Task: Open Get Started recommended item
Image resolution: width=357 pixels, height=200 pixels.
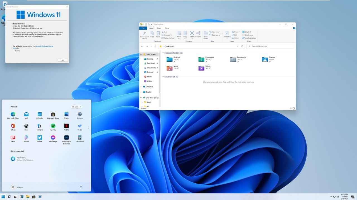Action: pos(22,159)
